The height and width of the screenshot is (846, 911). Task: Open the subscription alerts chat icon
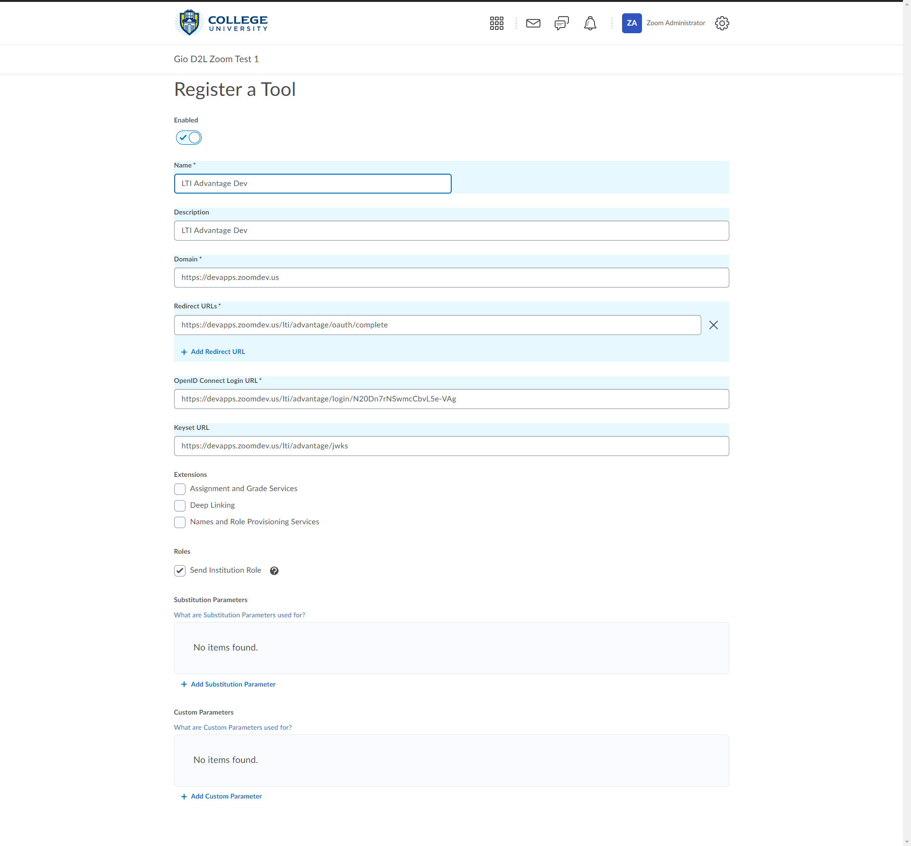(562, 23)
